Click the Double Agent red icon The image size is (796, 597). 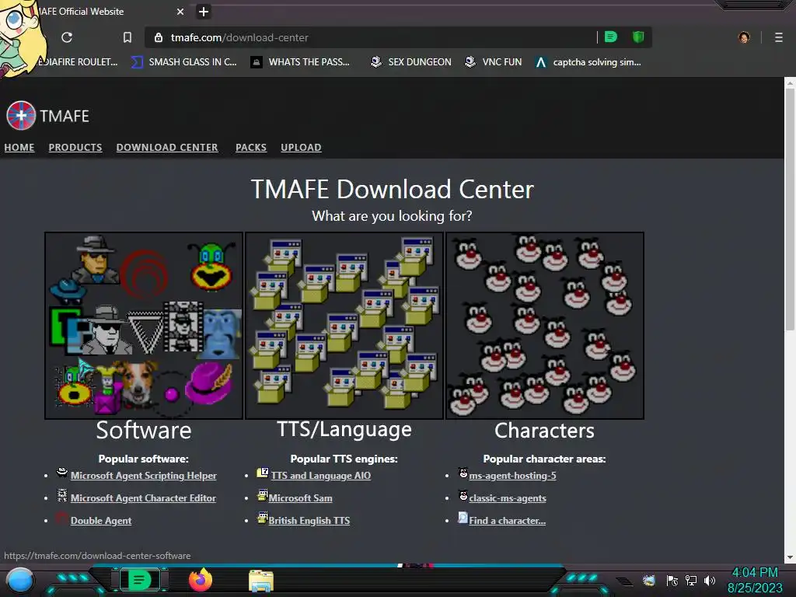click(x=62, y=518)
